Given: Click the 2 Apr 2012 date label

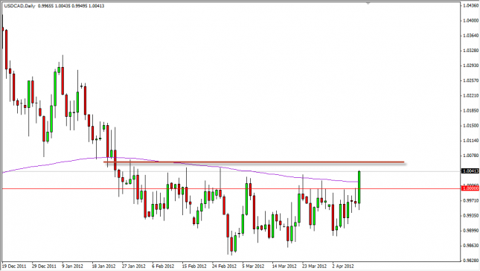Looking at the screenshot, I should pyautogui.click(x=343, y=266).
